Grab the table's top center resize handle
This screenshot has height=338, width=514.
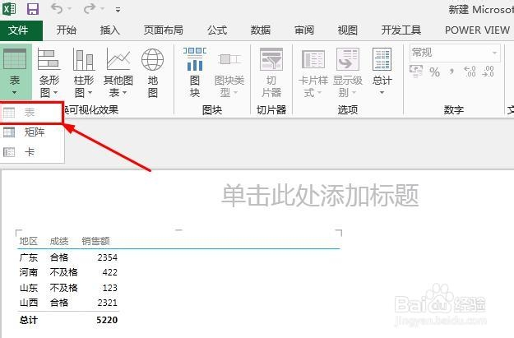click(178, 230)
